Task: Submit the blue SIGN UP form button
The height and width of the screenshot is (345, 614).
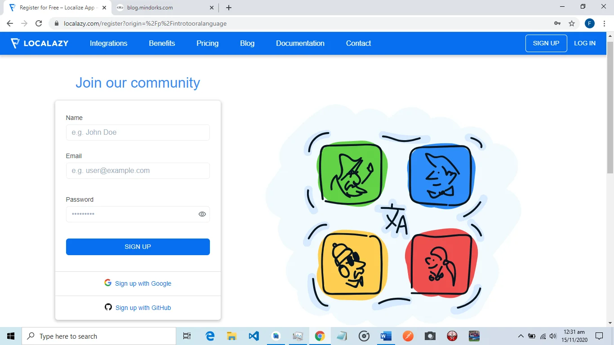Action: [x=138, y=247]
